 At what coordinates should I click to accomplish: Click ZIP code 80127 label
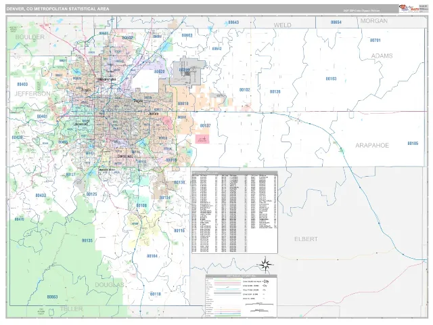[x=70, y=175]
